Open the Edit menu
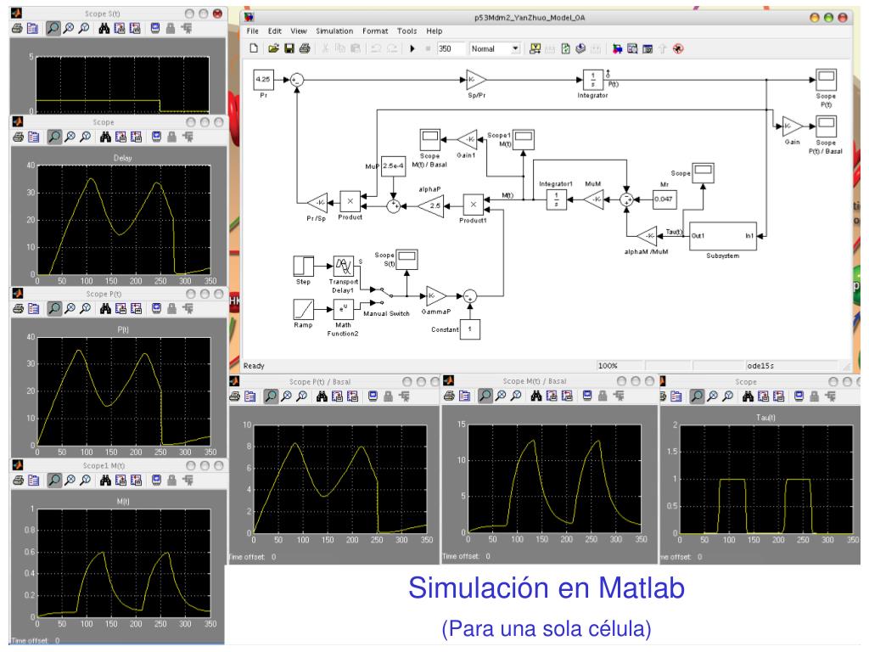 point(274,31)
